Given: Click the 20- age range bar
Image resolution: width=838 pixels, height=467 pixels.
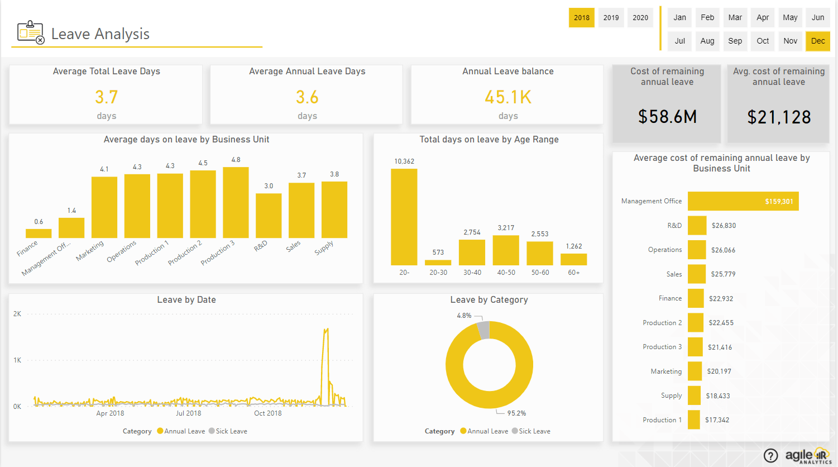Looking at the screenshot, I should tap(404, 215).
